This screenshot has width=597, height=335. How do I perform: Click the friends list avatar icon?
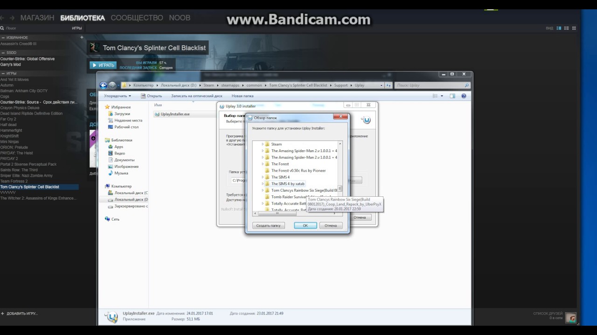coord(570,318)
